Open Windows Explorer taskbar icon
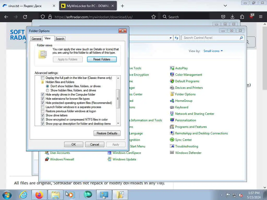 click(56, 195)
